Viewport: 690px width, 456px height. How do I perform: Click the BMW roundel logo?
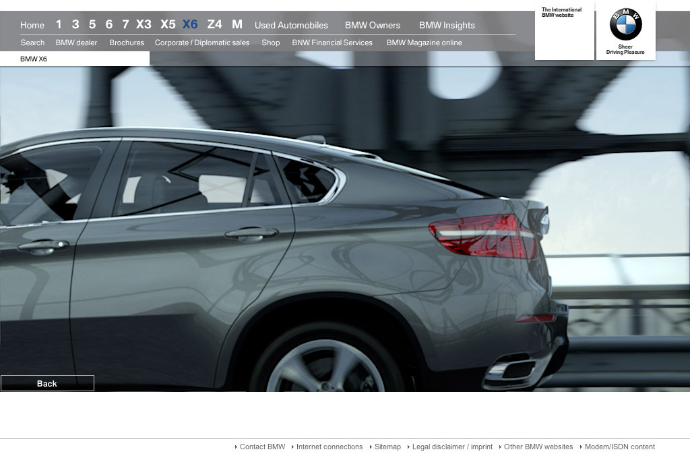pos(625,24)
